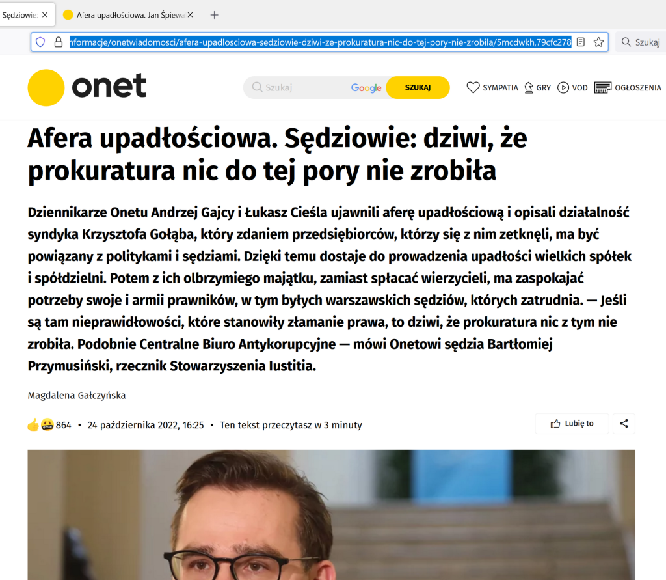Close the Jan Śpiewak tab
Viewport: 666px width, 580px height.
coord(191,15)
